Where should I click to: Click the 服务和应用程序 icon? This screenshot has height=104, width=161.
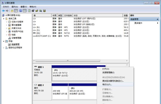click(6, 48)
